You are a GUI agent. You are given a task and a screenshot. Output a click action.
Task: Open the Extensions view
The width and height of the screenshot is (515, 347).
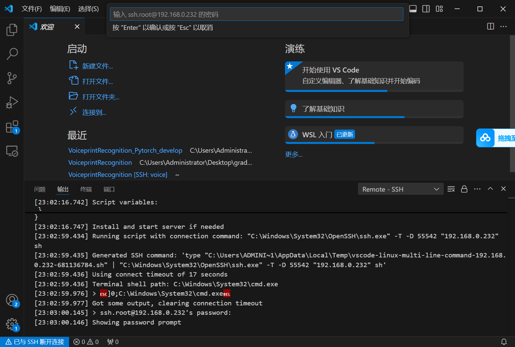[x=12, y=127]
